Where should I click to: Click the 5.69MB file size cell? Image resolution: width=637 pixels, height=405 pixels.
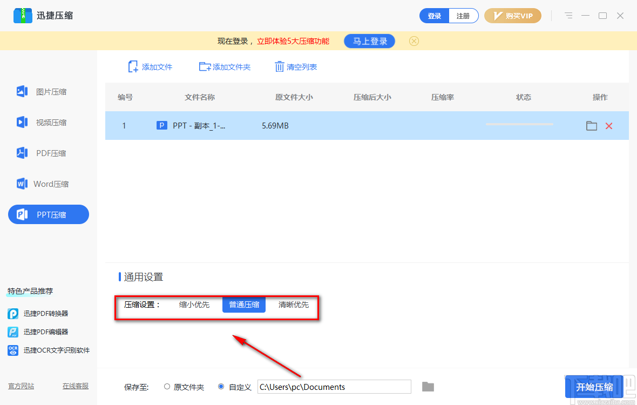(275, 126)
